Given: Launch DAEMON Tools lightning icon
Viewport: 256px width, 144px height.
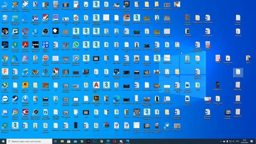Looking at the screenshot, I should click(x=25, y=99).
